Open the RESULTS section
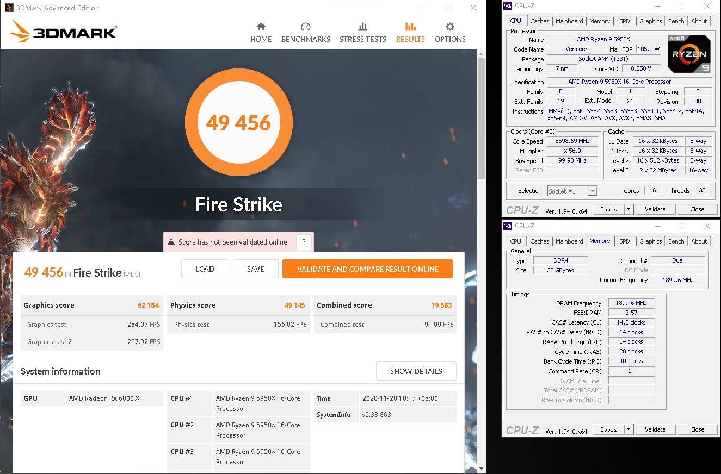Screen dimensions: 721x474 410,33
